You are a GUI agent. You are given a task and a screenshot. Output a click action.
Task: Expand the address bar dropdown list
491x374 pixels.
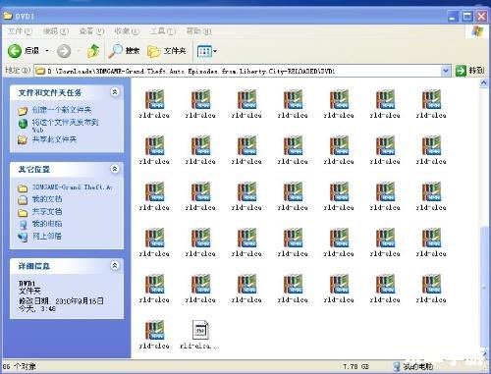coord(446,71)
